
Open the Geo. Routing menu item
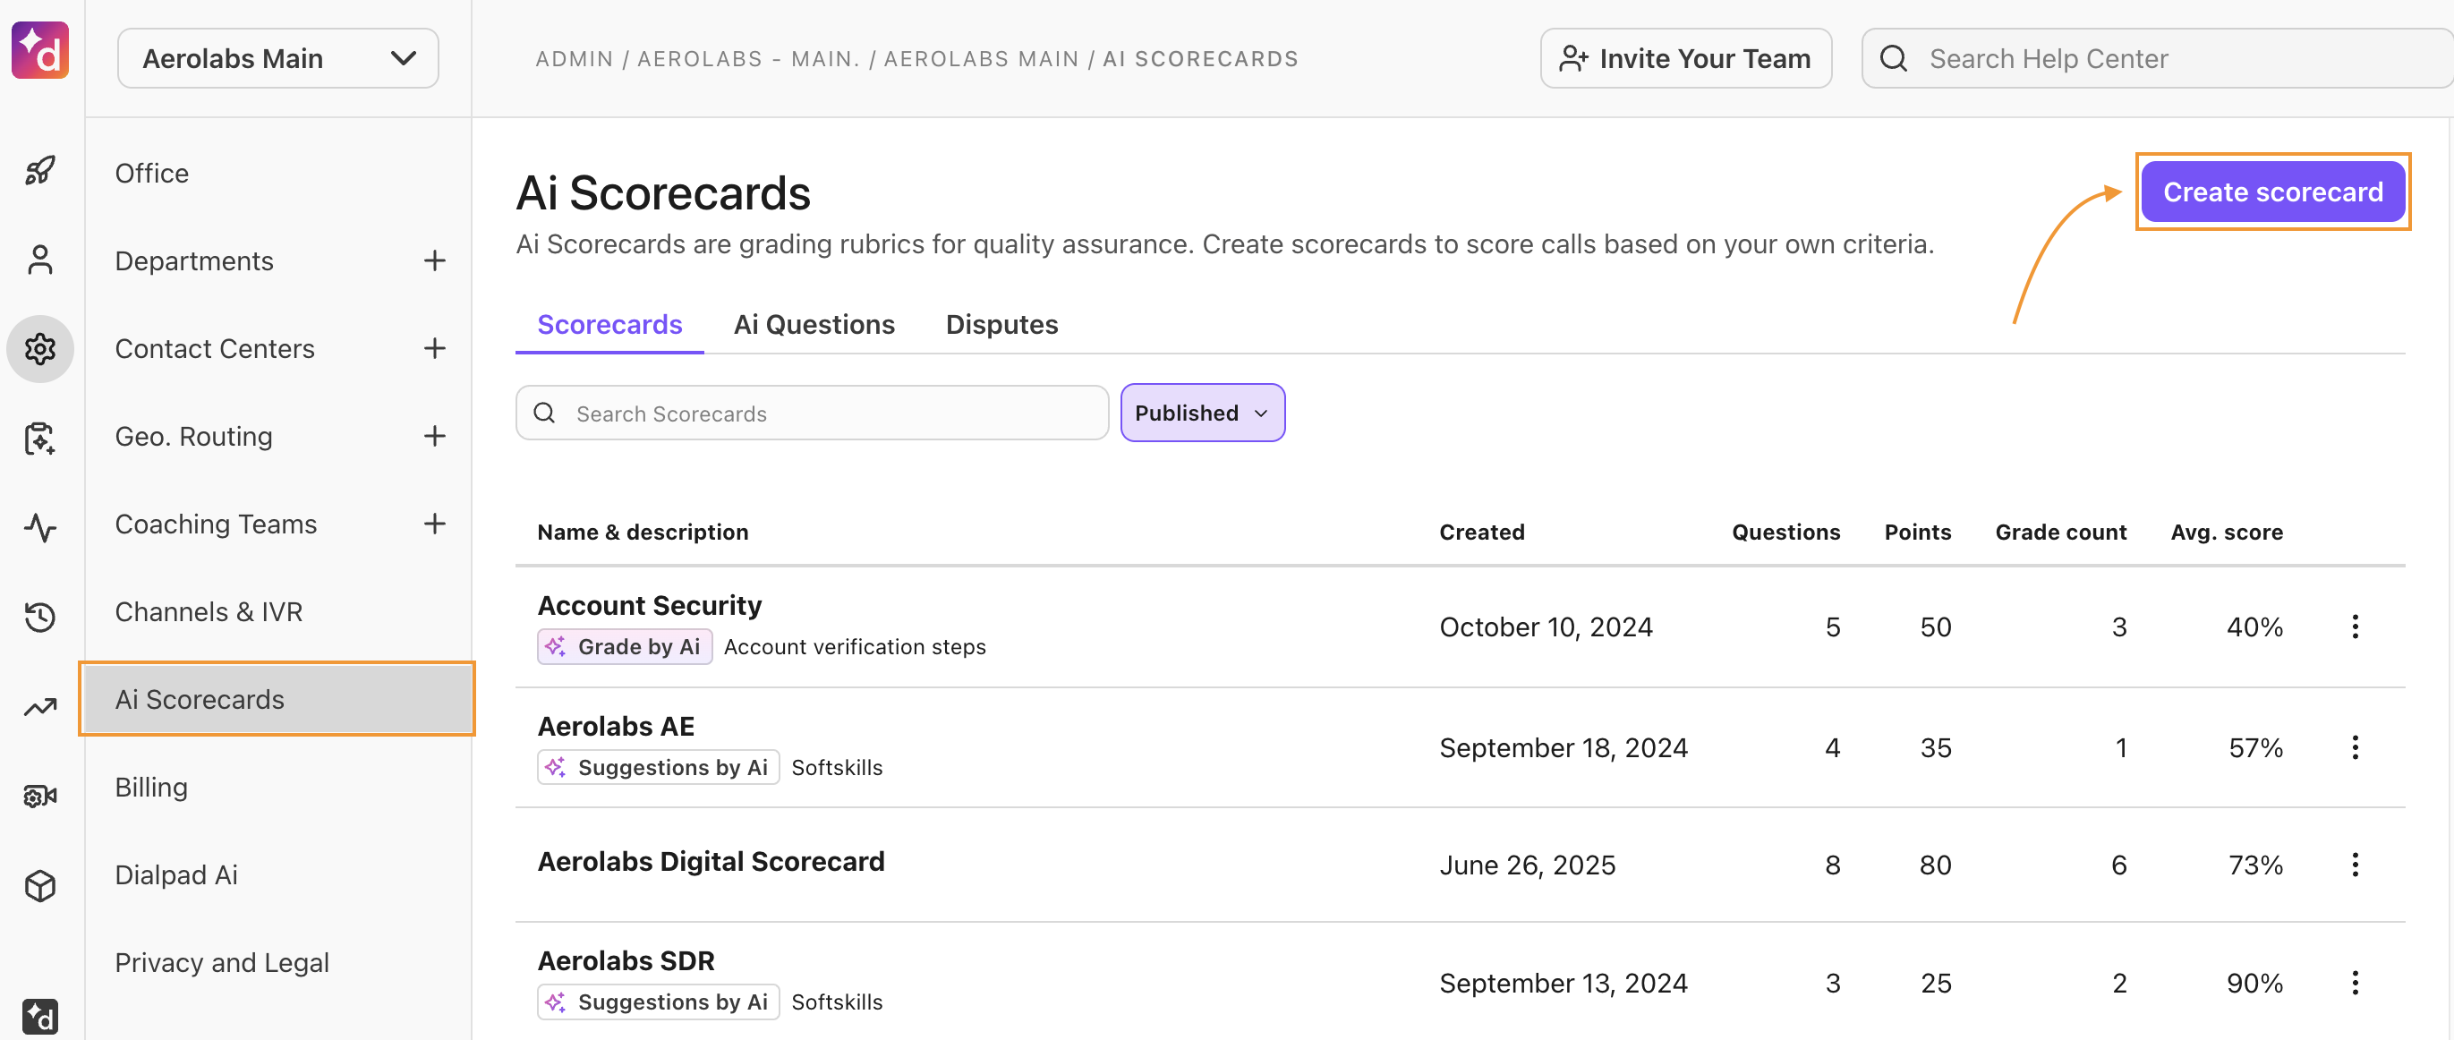(193, 436)
